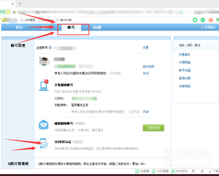Select the 帐号 tab
Screen dimensions: 219x176
click(x=71, y=28)
